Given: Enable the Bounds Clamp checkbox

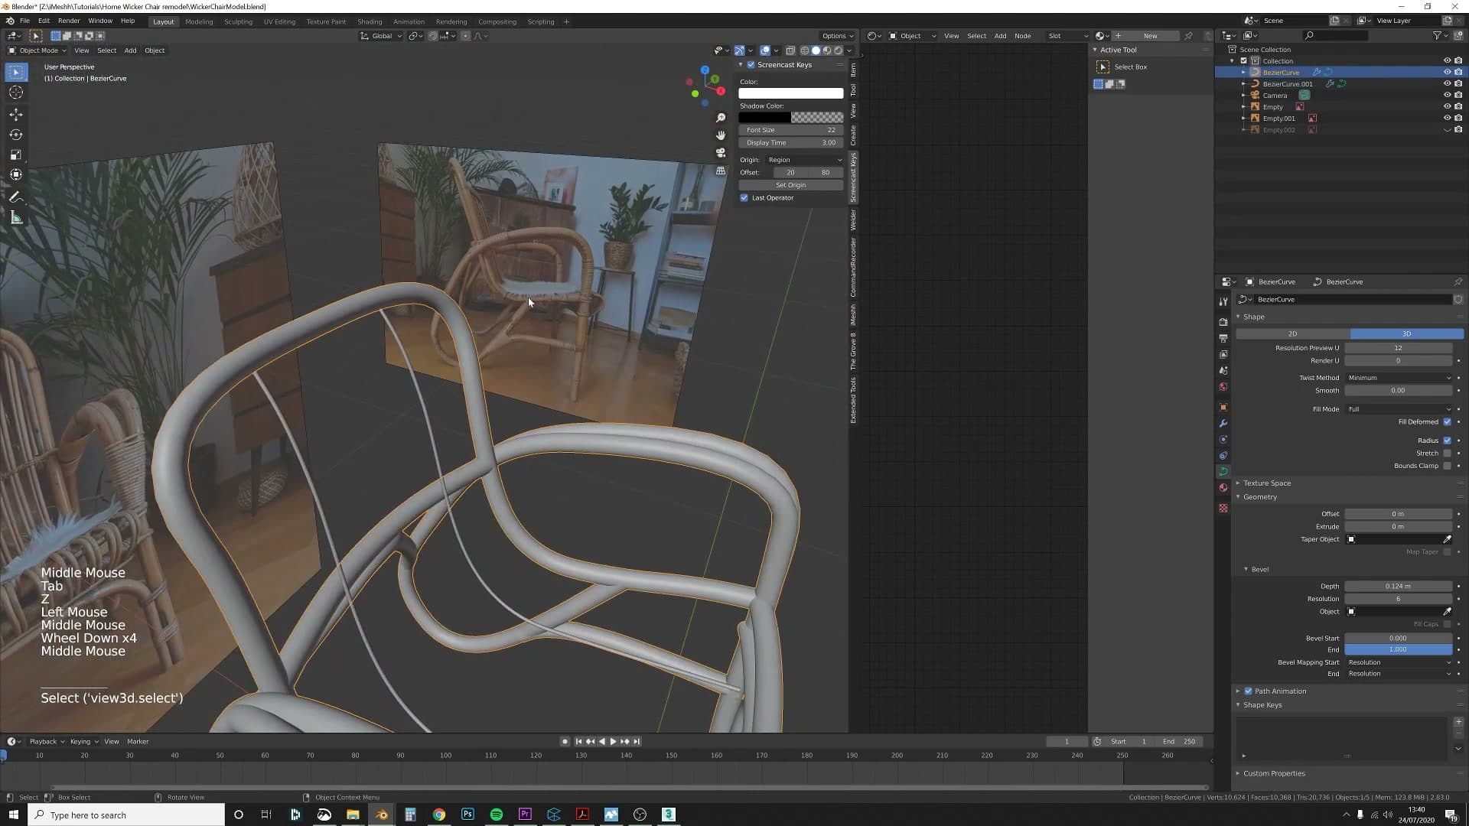Looking at the screenshot, I should pyautogui.click(x=1447, y=466).
